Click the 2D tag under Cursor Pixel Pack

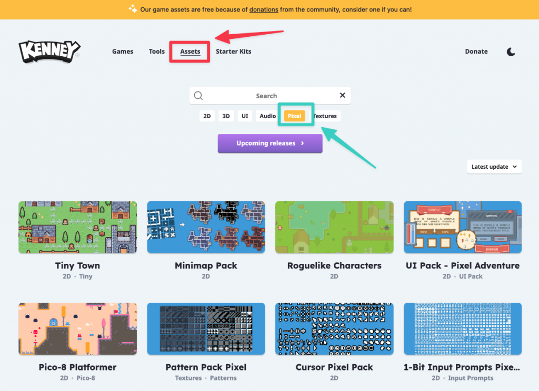click(334, 378)
